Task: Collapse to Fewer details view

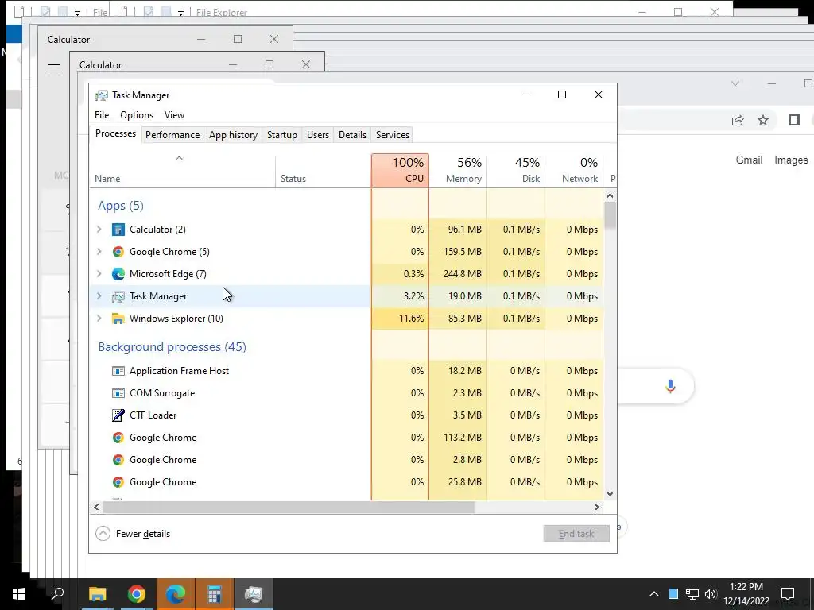Action: coord(134,534)
